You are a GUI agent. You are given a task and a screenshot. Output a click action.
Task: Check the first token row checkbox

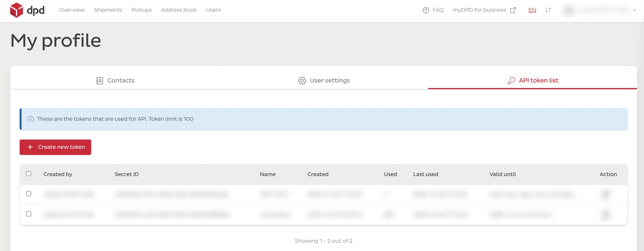29,194
